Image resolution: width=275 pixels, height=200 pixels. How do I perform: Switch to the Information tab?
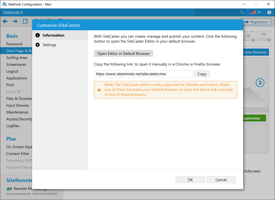coord(53,35)
